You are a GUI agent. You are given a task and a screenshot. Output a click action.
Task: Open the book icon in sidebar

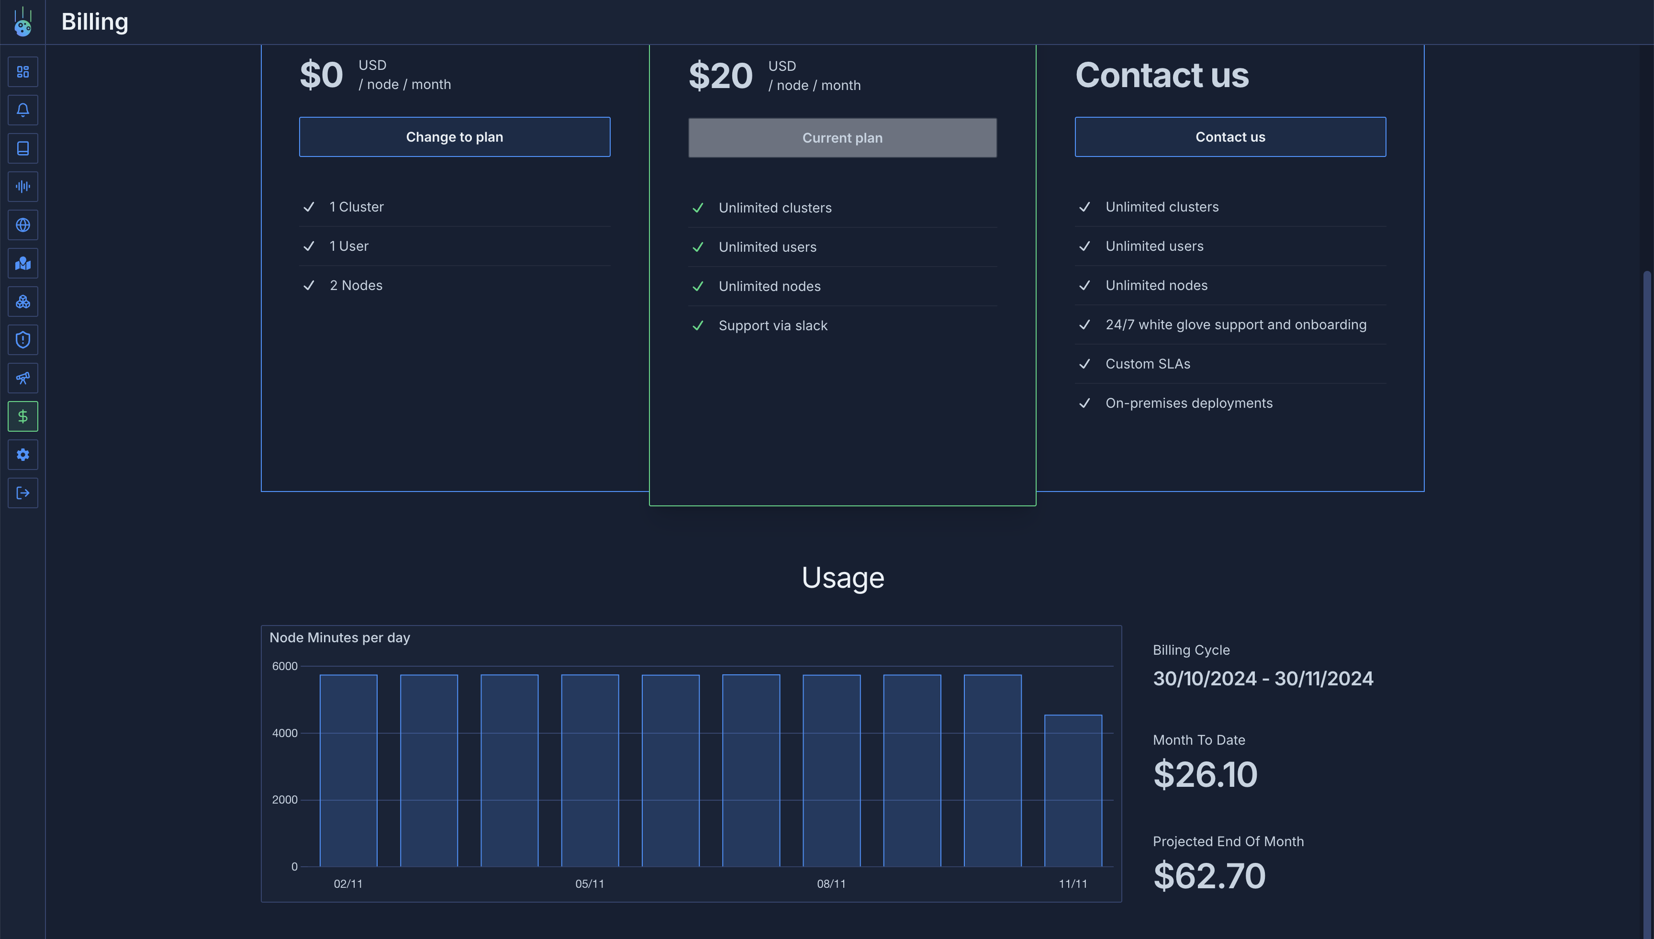(22, 148)
